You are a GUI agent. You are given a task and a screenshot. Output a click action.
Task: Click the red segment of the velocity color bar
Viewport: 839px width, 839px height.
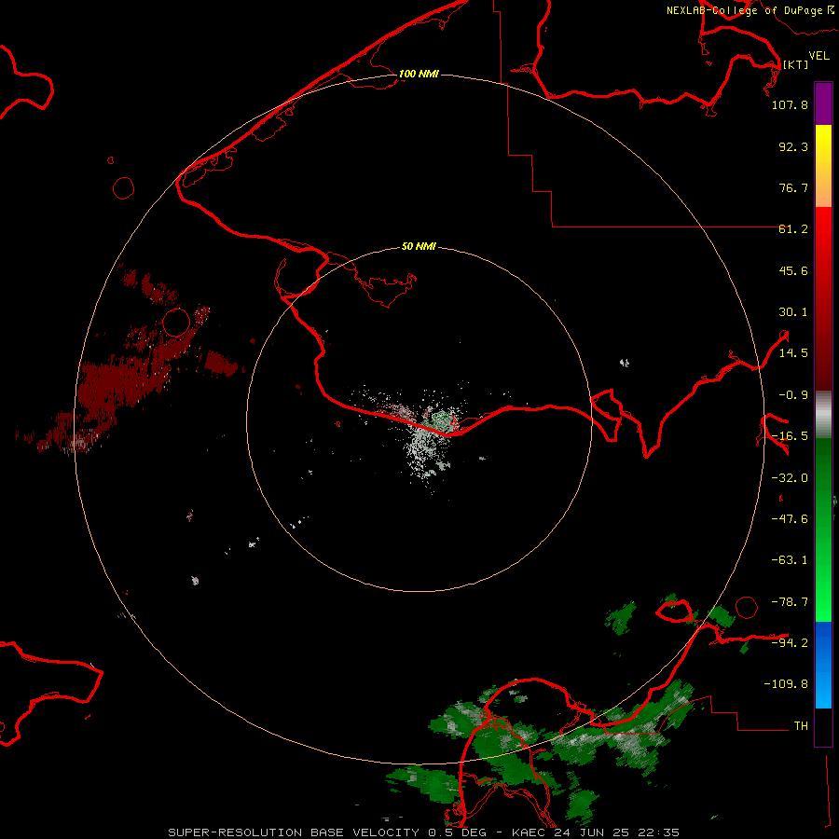pos(823,298)
